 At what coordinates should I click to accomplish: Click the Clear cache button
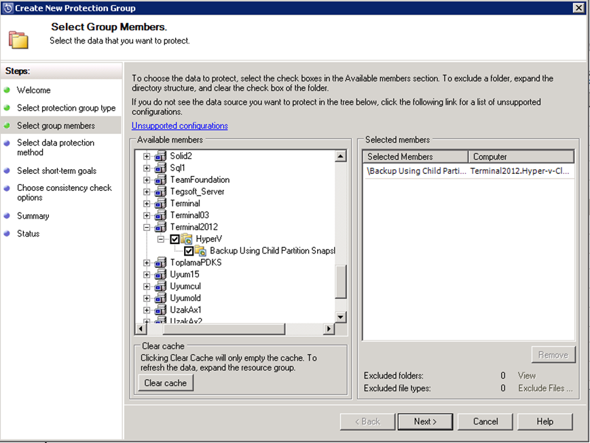tap(166, 383)
